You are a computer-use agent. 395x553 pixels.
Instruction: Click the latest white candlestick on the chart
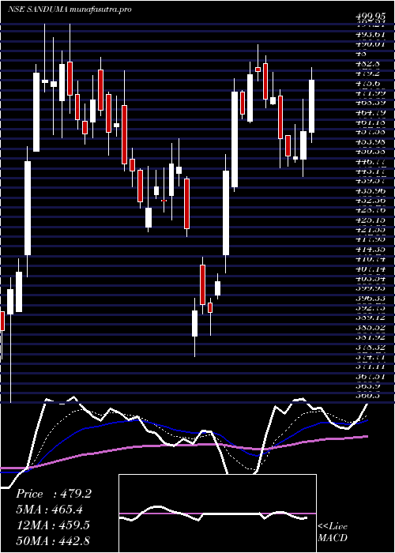(312, 106)
